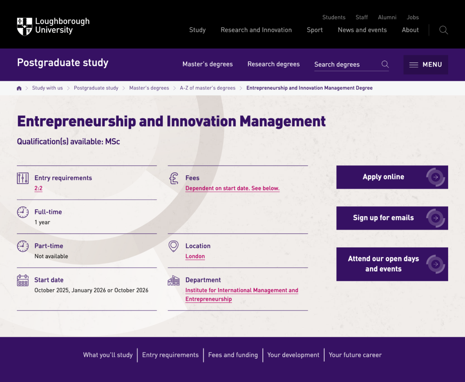
Task: Click the Loughborough University shield logo
Action: pos(24,27)
